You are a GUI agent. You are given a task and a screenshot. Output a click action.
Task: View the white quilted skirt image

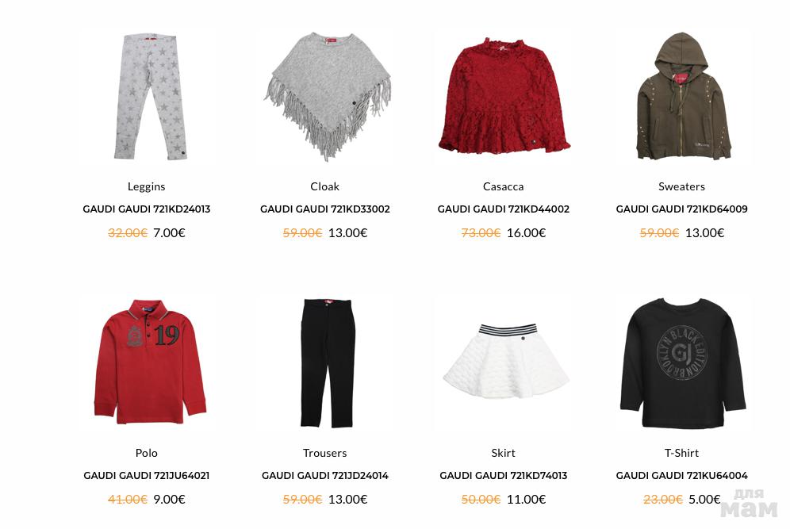click(504, 363)
